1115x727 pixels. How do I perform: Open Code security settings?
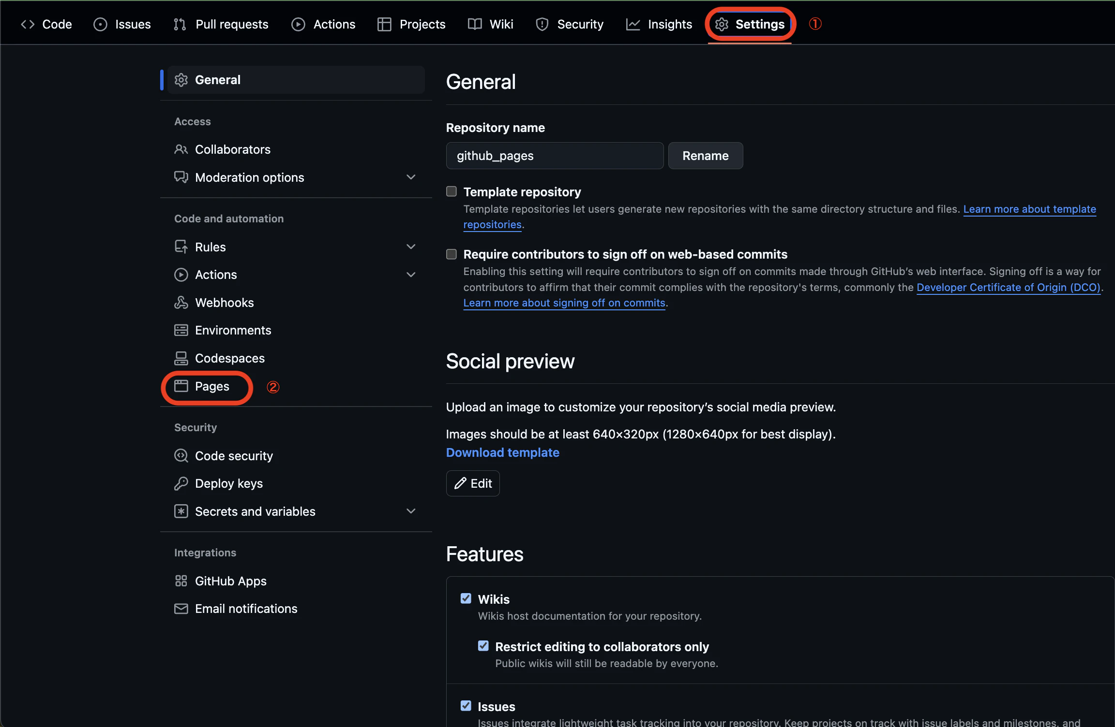click(x=296, y=456)
